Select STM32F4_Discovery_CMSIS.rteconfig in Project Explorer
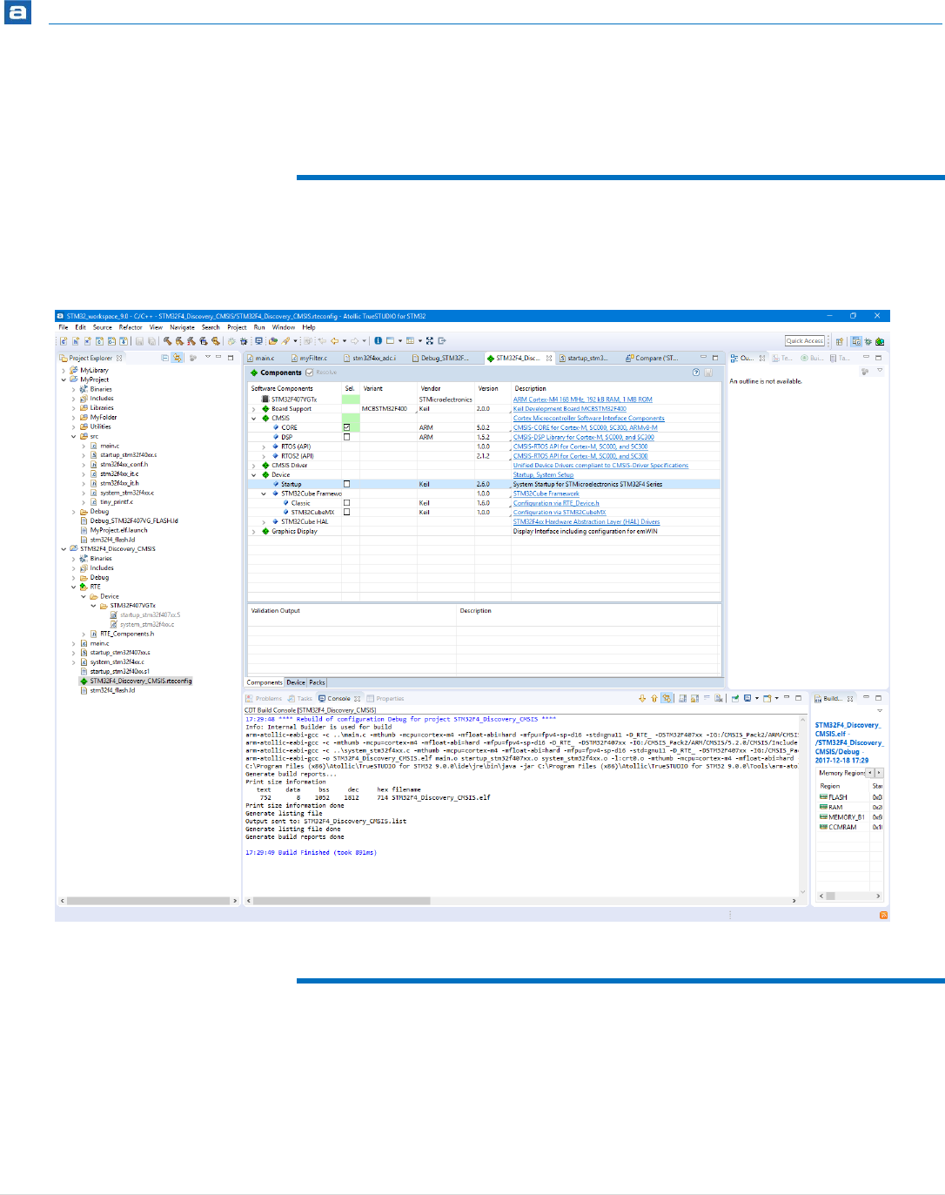The height and width of the screenshot is (1195, 945). [x=141, y=681]
